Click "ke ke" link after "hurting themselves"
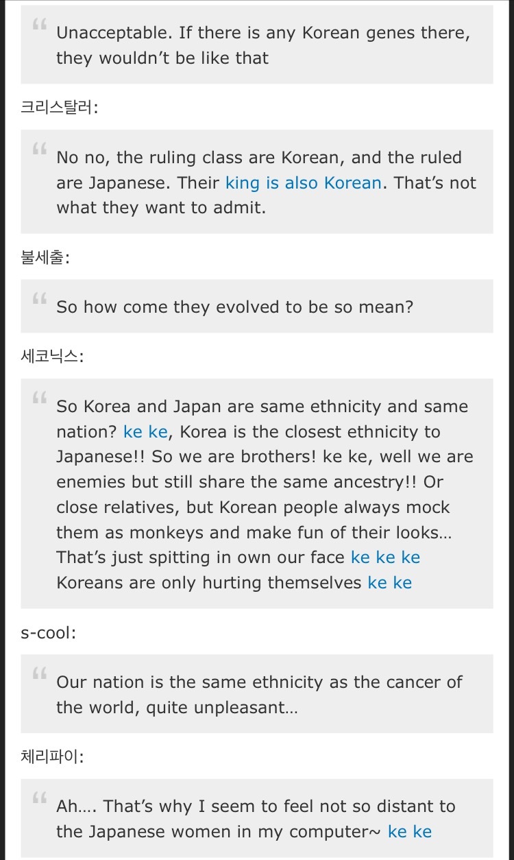The image size is (514, 860). point(390,583)
